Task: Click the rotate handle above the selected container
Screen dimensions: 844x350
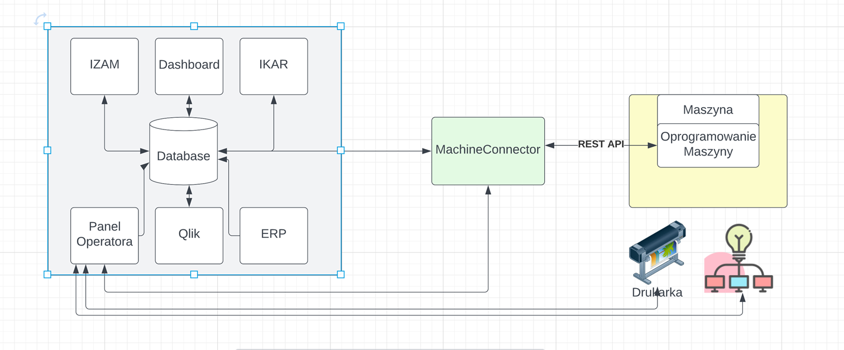Action: point(39,18)
